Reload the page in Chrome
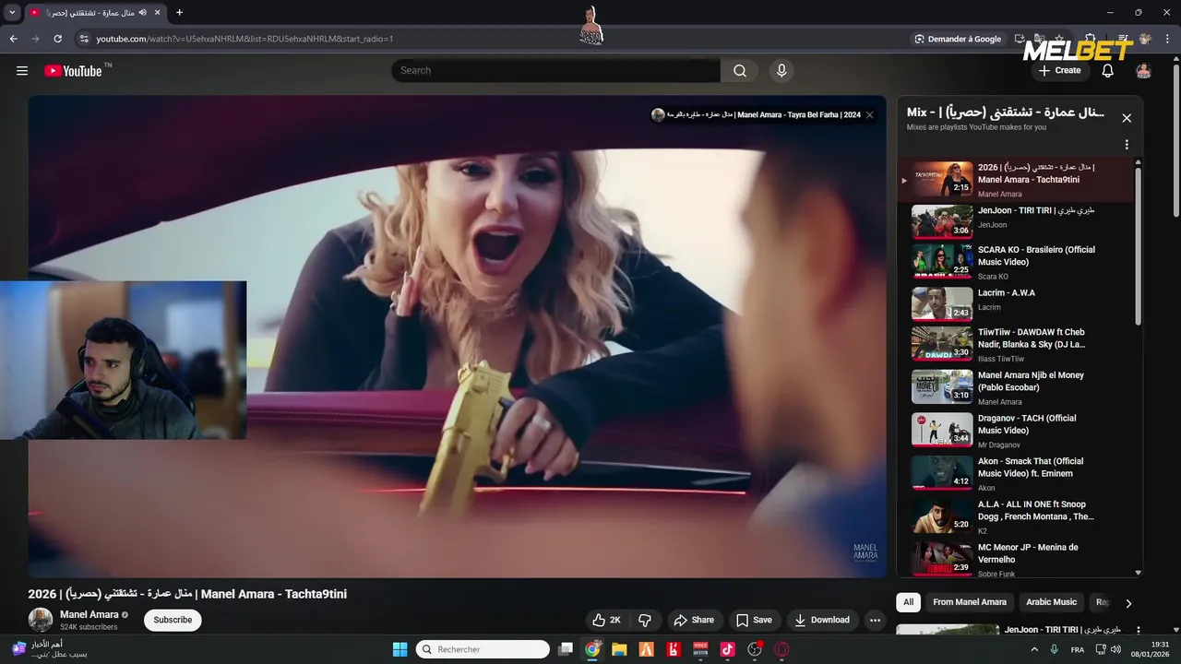 pyautogui.click(x=58, y=39)
